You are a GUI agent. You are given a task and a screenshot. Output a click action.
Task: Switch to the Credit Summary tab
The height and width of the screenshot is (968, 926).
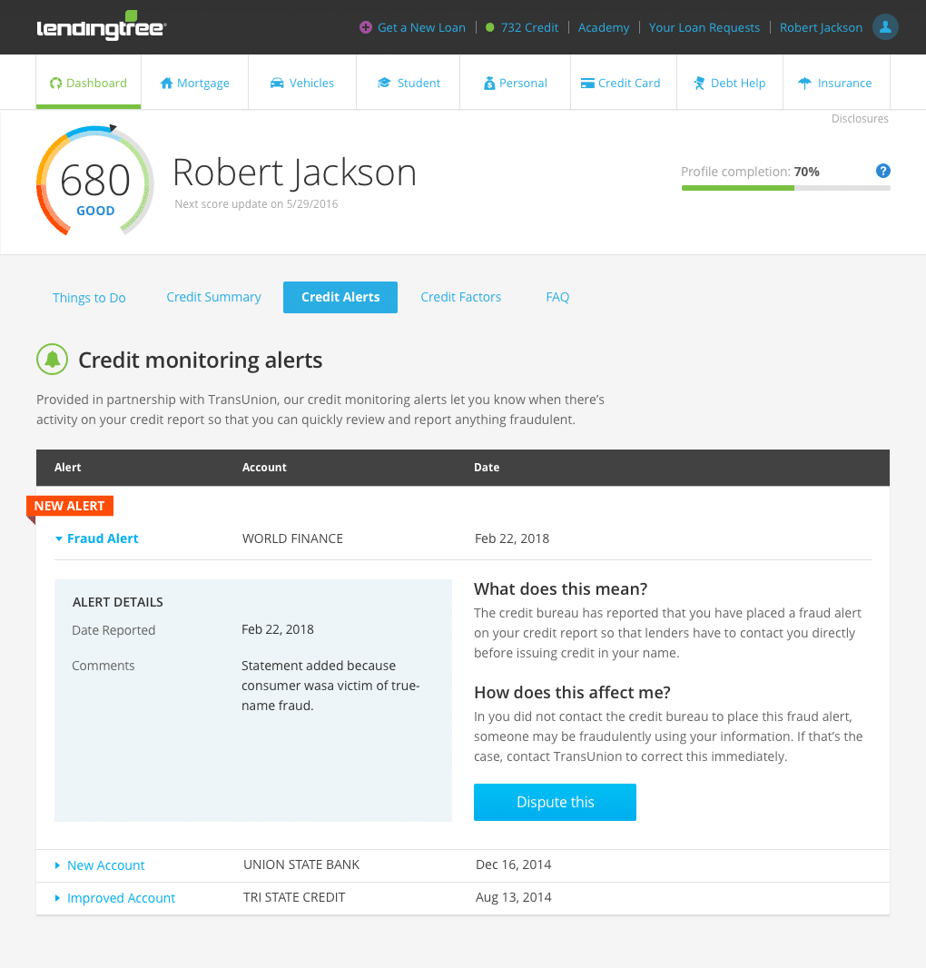click(x=213, y=297)
